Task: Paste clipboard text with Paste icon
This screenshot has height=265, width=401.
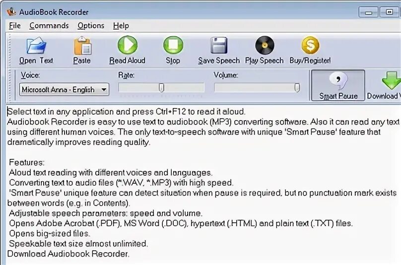Action: click(82, 46)
